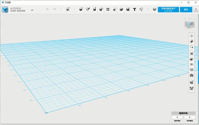
Task: Select the Pan navigation tool
Action: (192, 36)
